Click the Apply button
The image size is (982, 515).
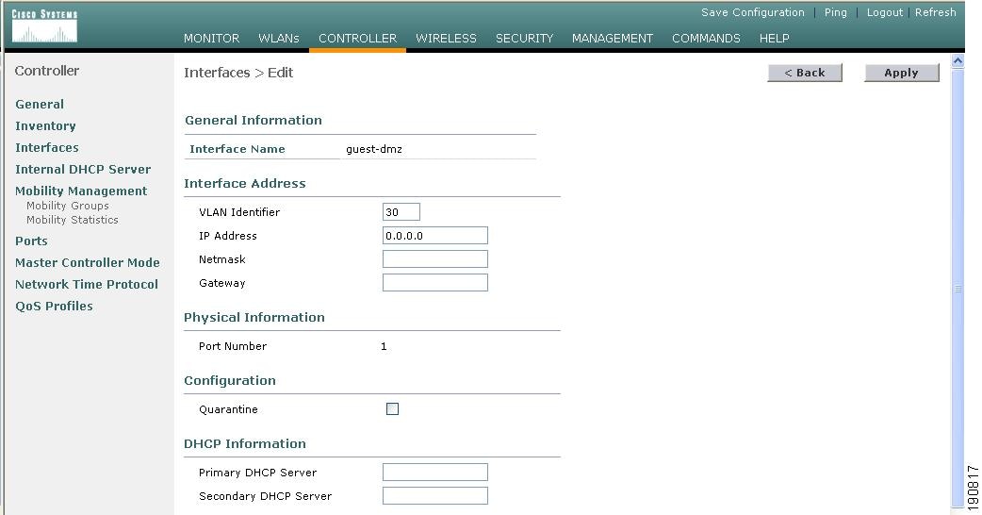(902, 73)
